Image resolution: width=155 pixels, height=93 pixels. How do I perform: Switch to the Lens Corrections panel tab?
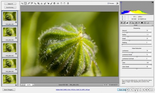coord(136,23)
